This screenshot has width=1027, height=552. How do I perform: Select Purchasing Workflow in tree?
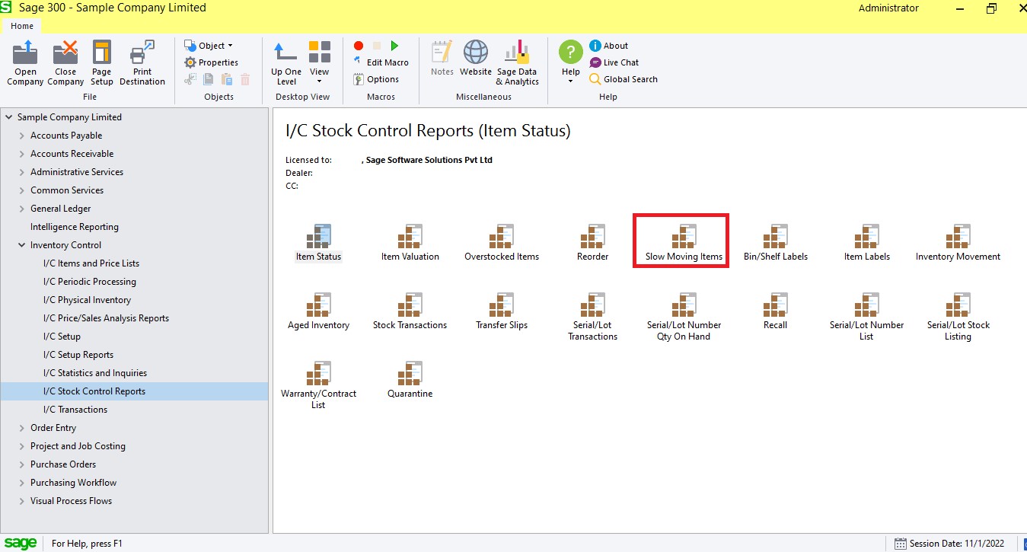(x=74, y=483)
